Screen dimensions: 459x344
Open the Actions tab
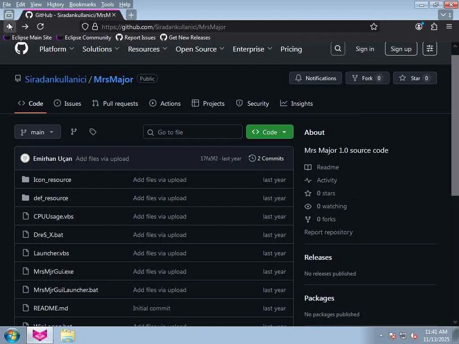[165, 103]
